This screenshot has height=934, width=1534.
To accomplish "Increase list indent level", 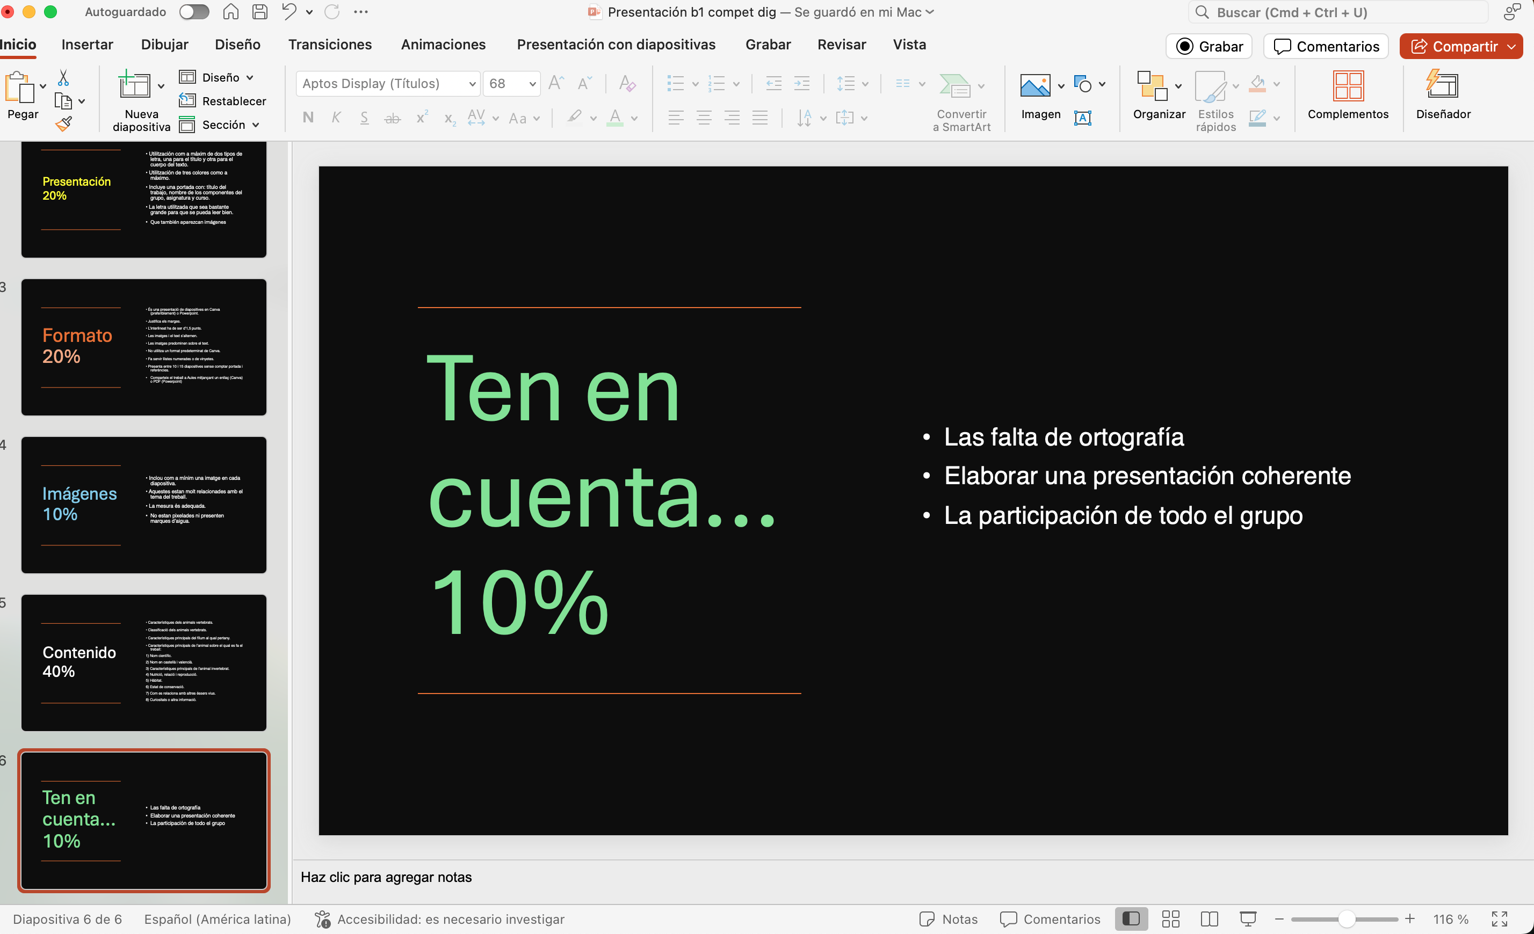I will (x=802, y=83).
